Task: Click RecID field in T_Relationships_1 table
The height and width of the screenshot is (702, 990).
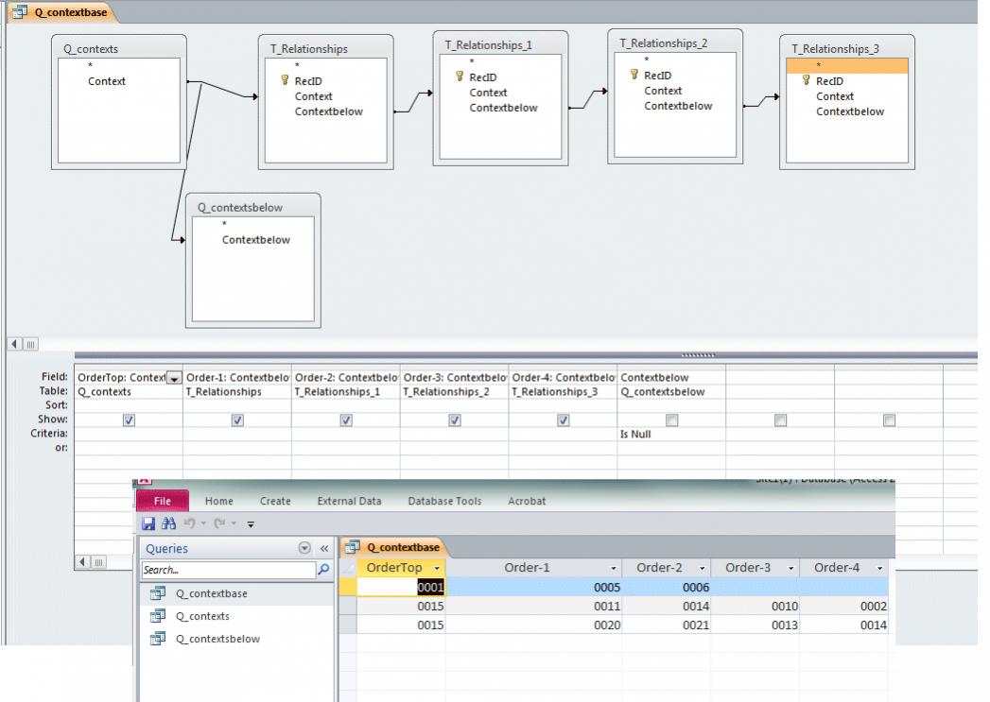Action: pyautogui.click(x=483, y=77)
